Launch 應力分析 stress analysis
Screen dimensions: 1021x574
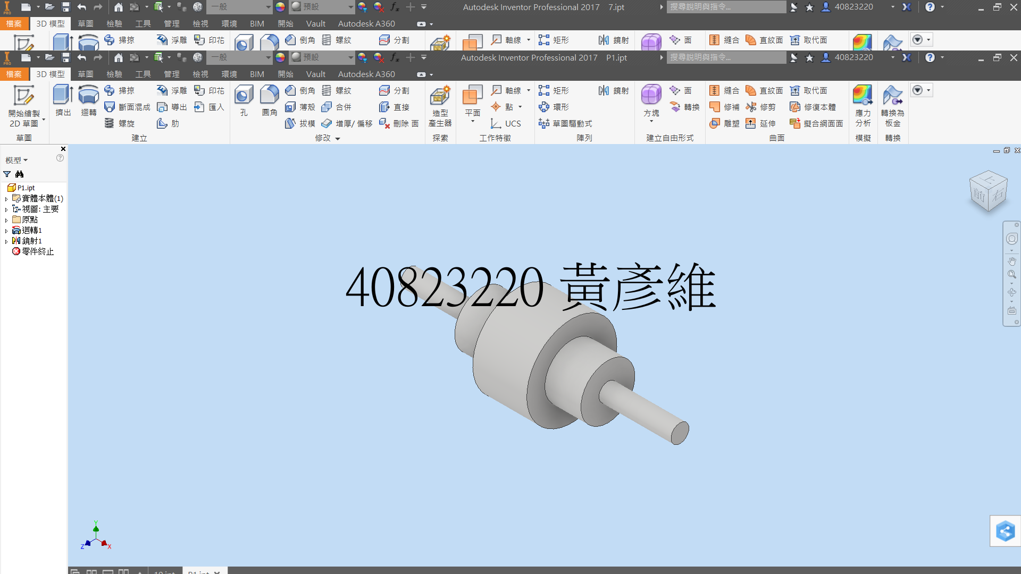click(x=863, y=106)
